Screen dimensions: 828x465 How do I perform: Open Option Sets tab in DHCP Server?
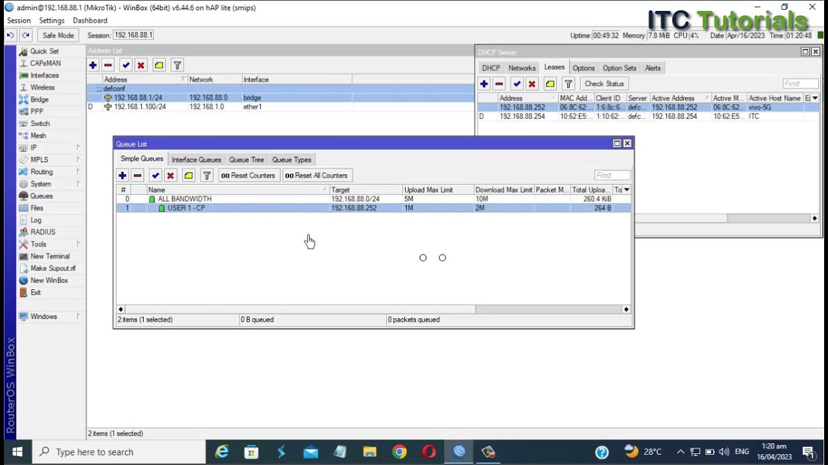pos(620,68)
